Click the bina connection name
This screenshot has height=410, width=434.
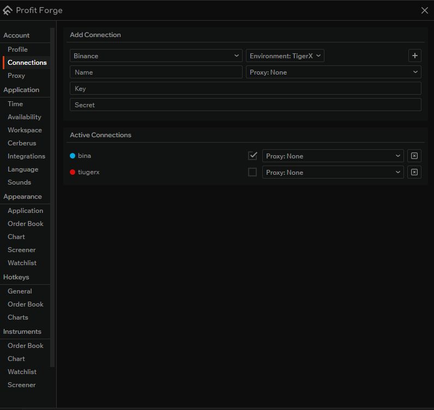85,156
